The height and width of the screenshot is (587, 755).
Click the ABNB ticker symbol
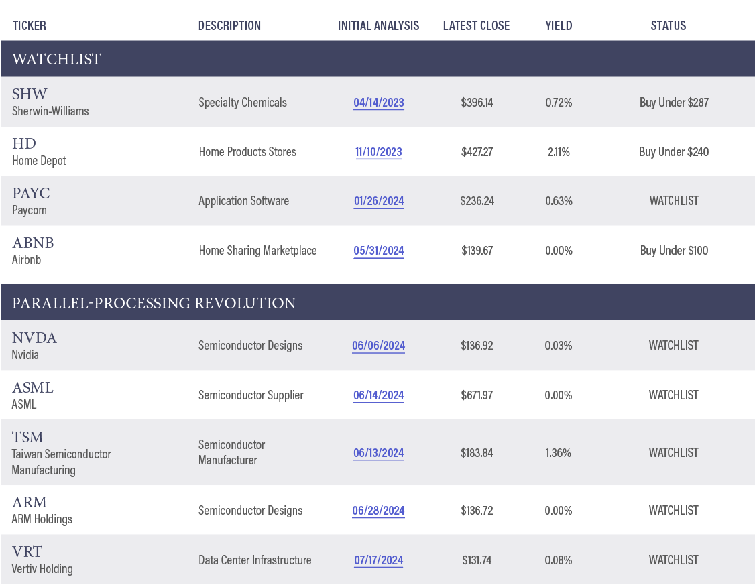tap(33, 243)
